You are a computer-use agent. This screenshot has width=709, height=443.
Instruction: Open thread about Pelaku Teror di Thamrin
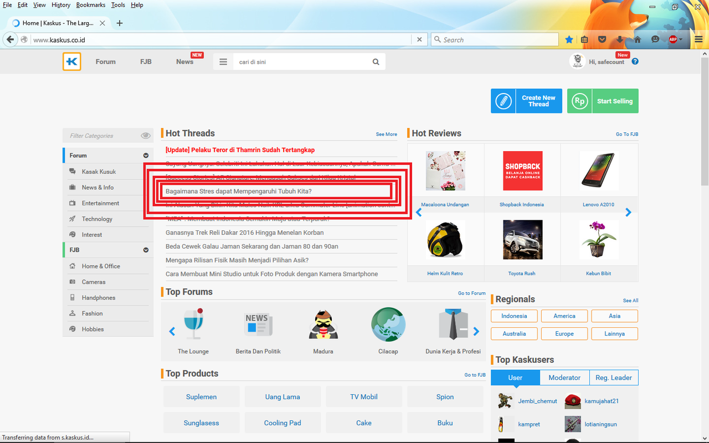pos(240,150)
